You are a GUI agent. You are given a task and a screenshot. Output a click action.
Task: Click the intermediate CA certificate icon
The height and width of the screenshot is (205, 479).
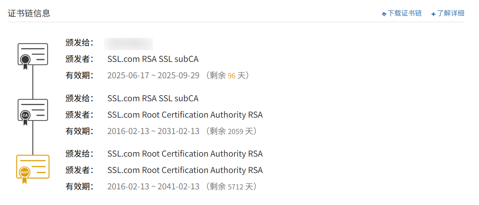32,111
